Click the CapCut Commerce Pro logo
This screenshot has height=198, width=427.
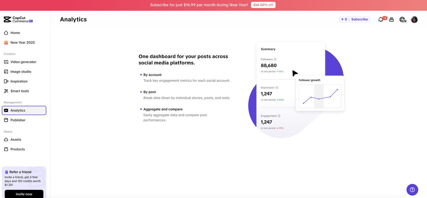coord(18,20)
